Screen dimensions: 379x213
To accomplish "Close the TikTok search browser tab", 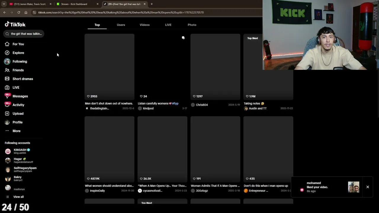I will point(144,4).
